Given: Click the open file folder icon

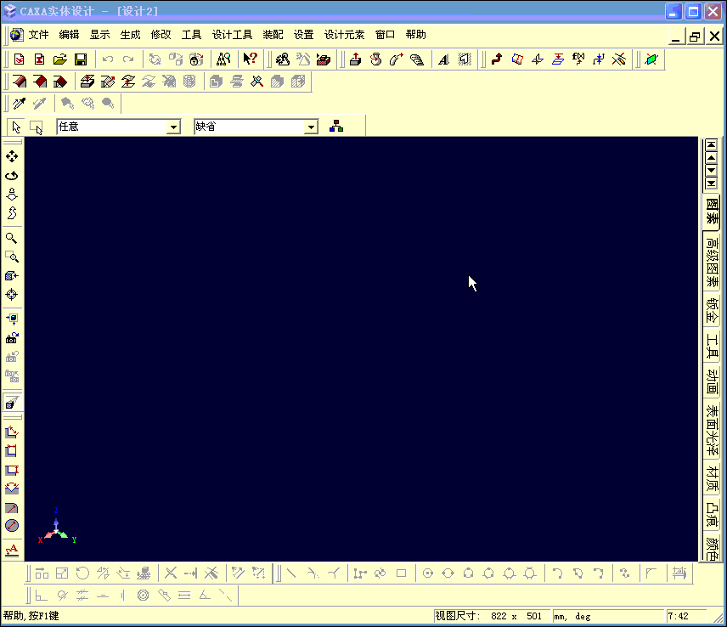Looking at the screenshot, I should (x=60, y=59).
